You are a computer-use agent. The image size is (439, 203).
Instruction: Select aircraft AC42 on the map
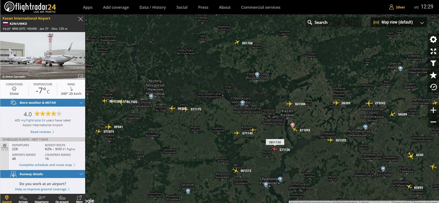[410, 156]
